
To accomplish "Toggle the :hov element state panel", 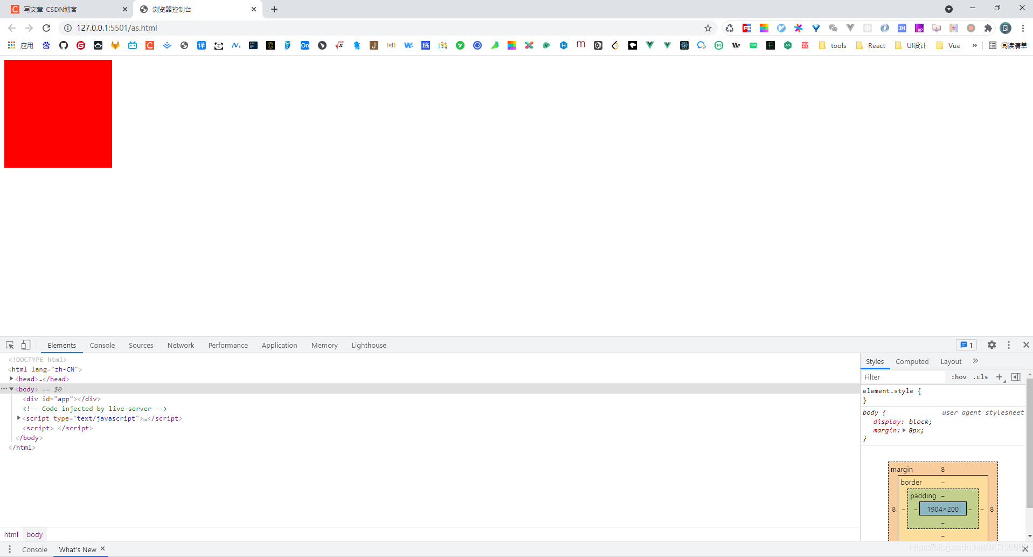I will click(x=959, y=377).
